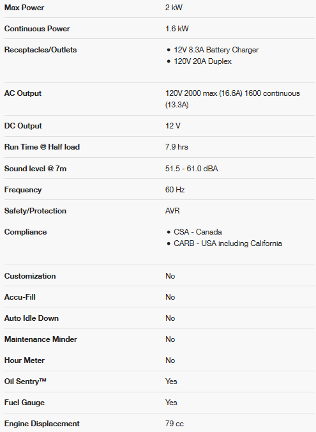316x432 pixels.
Task: Click CARB - USA including California item
Action: pos(228,243)
